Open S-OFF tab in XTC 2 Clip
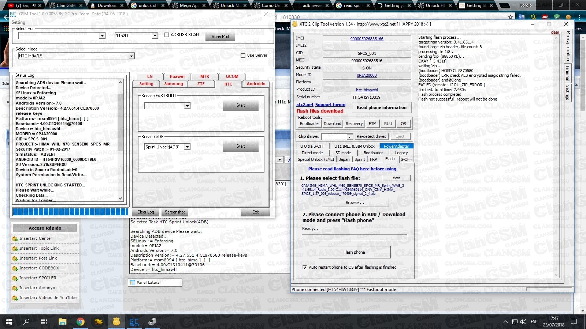 [406, 159]
